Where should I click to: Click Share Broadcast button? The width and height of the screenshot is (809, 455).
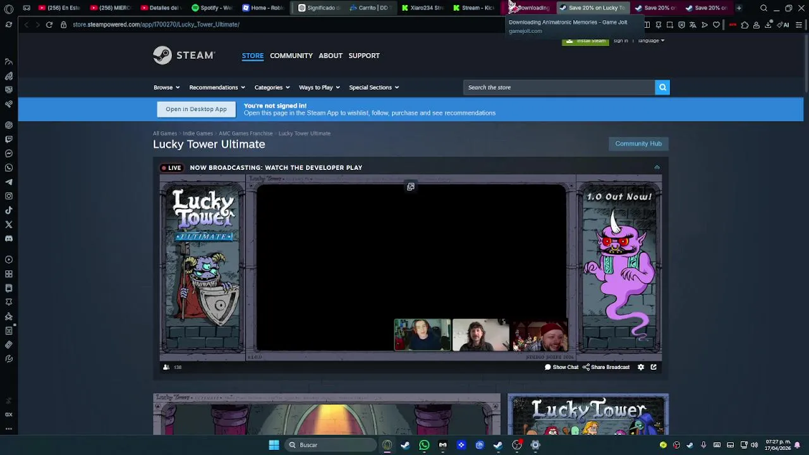pyautogui.click(x=606, y=367)
